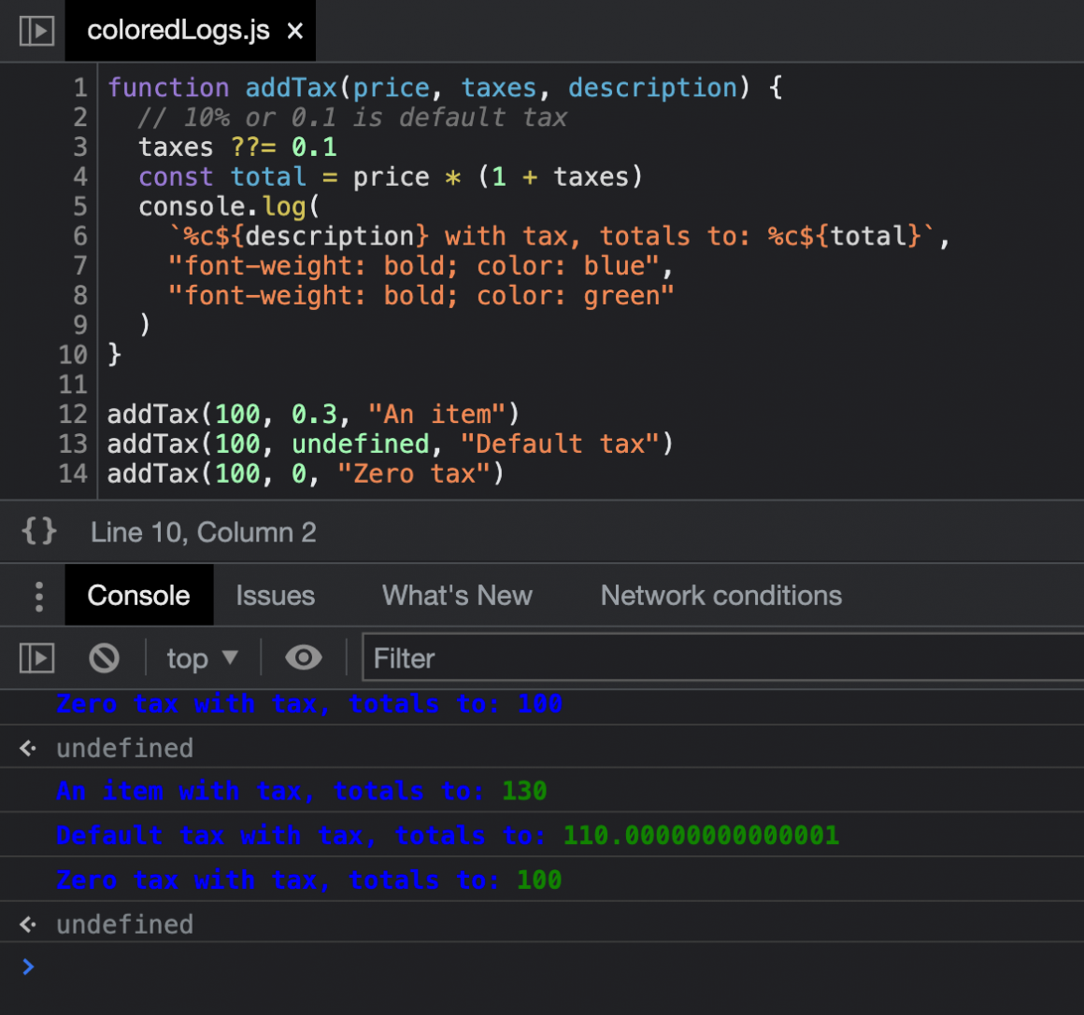The height and width of the screenshot is (1015, 1084).
Task: Open the What's New tab
Action: (x=457, y=596)
